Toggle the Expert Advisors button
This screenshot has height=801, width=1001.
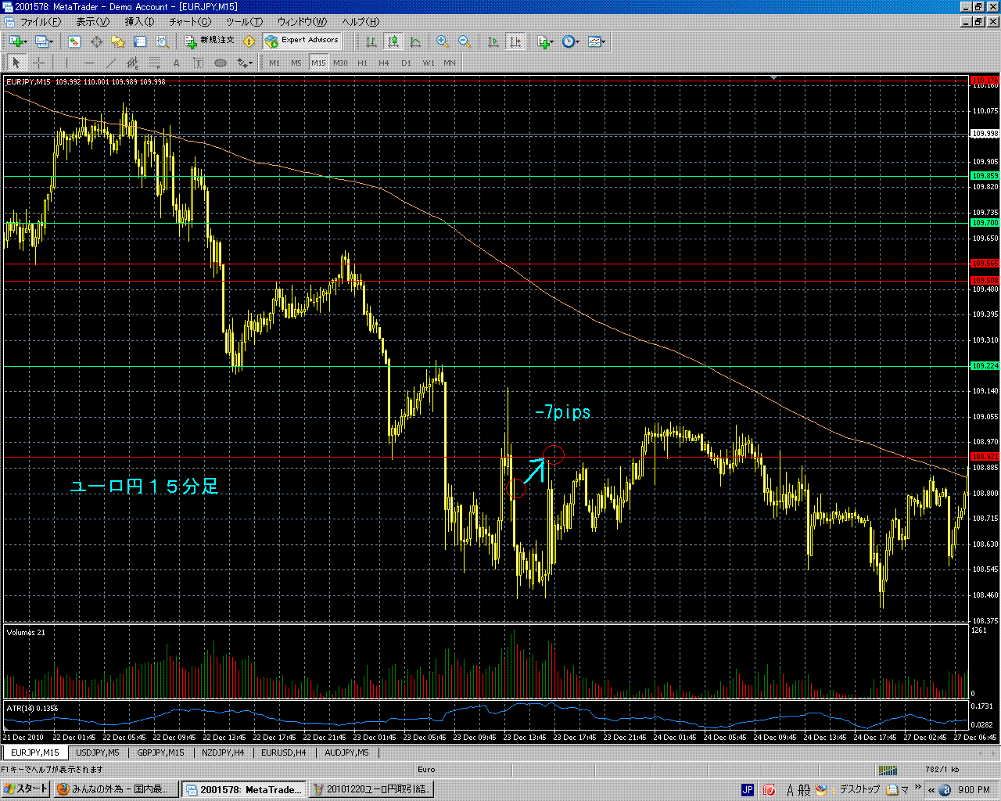coord(302,41)
